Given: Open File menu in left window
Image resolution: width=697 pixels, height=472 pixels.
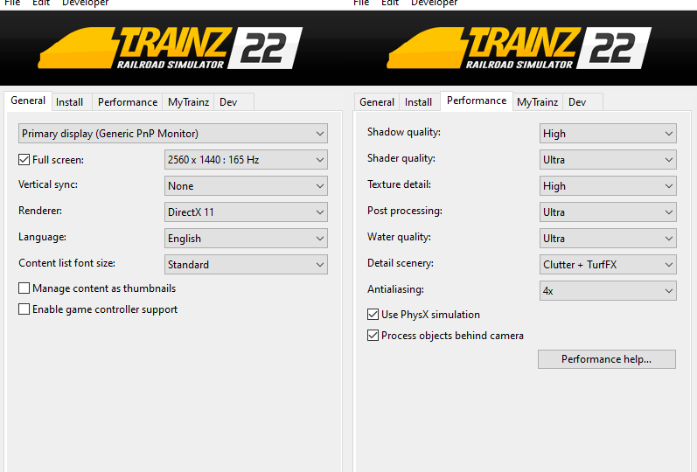Looking at the screenshot, I should pyautogui.click(x=12, y=3).
